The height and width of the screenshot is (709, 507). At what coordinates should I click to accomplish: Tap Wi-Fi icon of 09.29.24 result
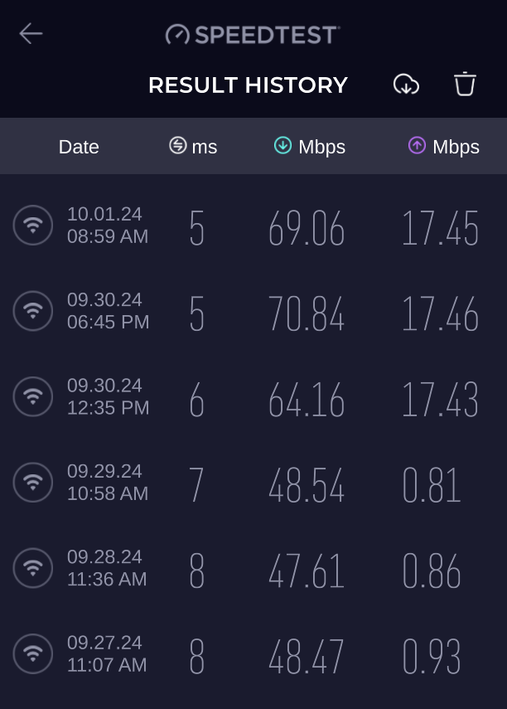(x=33, y=482)
